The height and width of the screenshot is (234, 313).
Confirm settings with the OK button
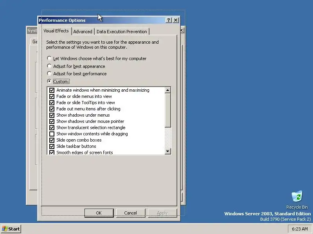tap(99, 213)
